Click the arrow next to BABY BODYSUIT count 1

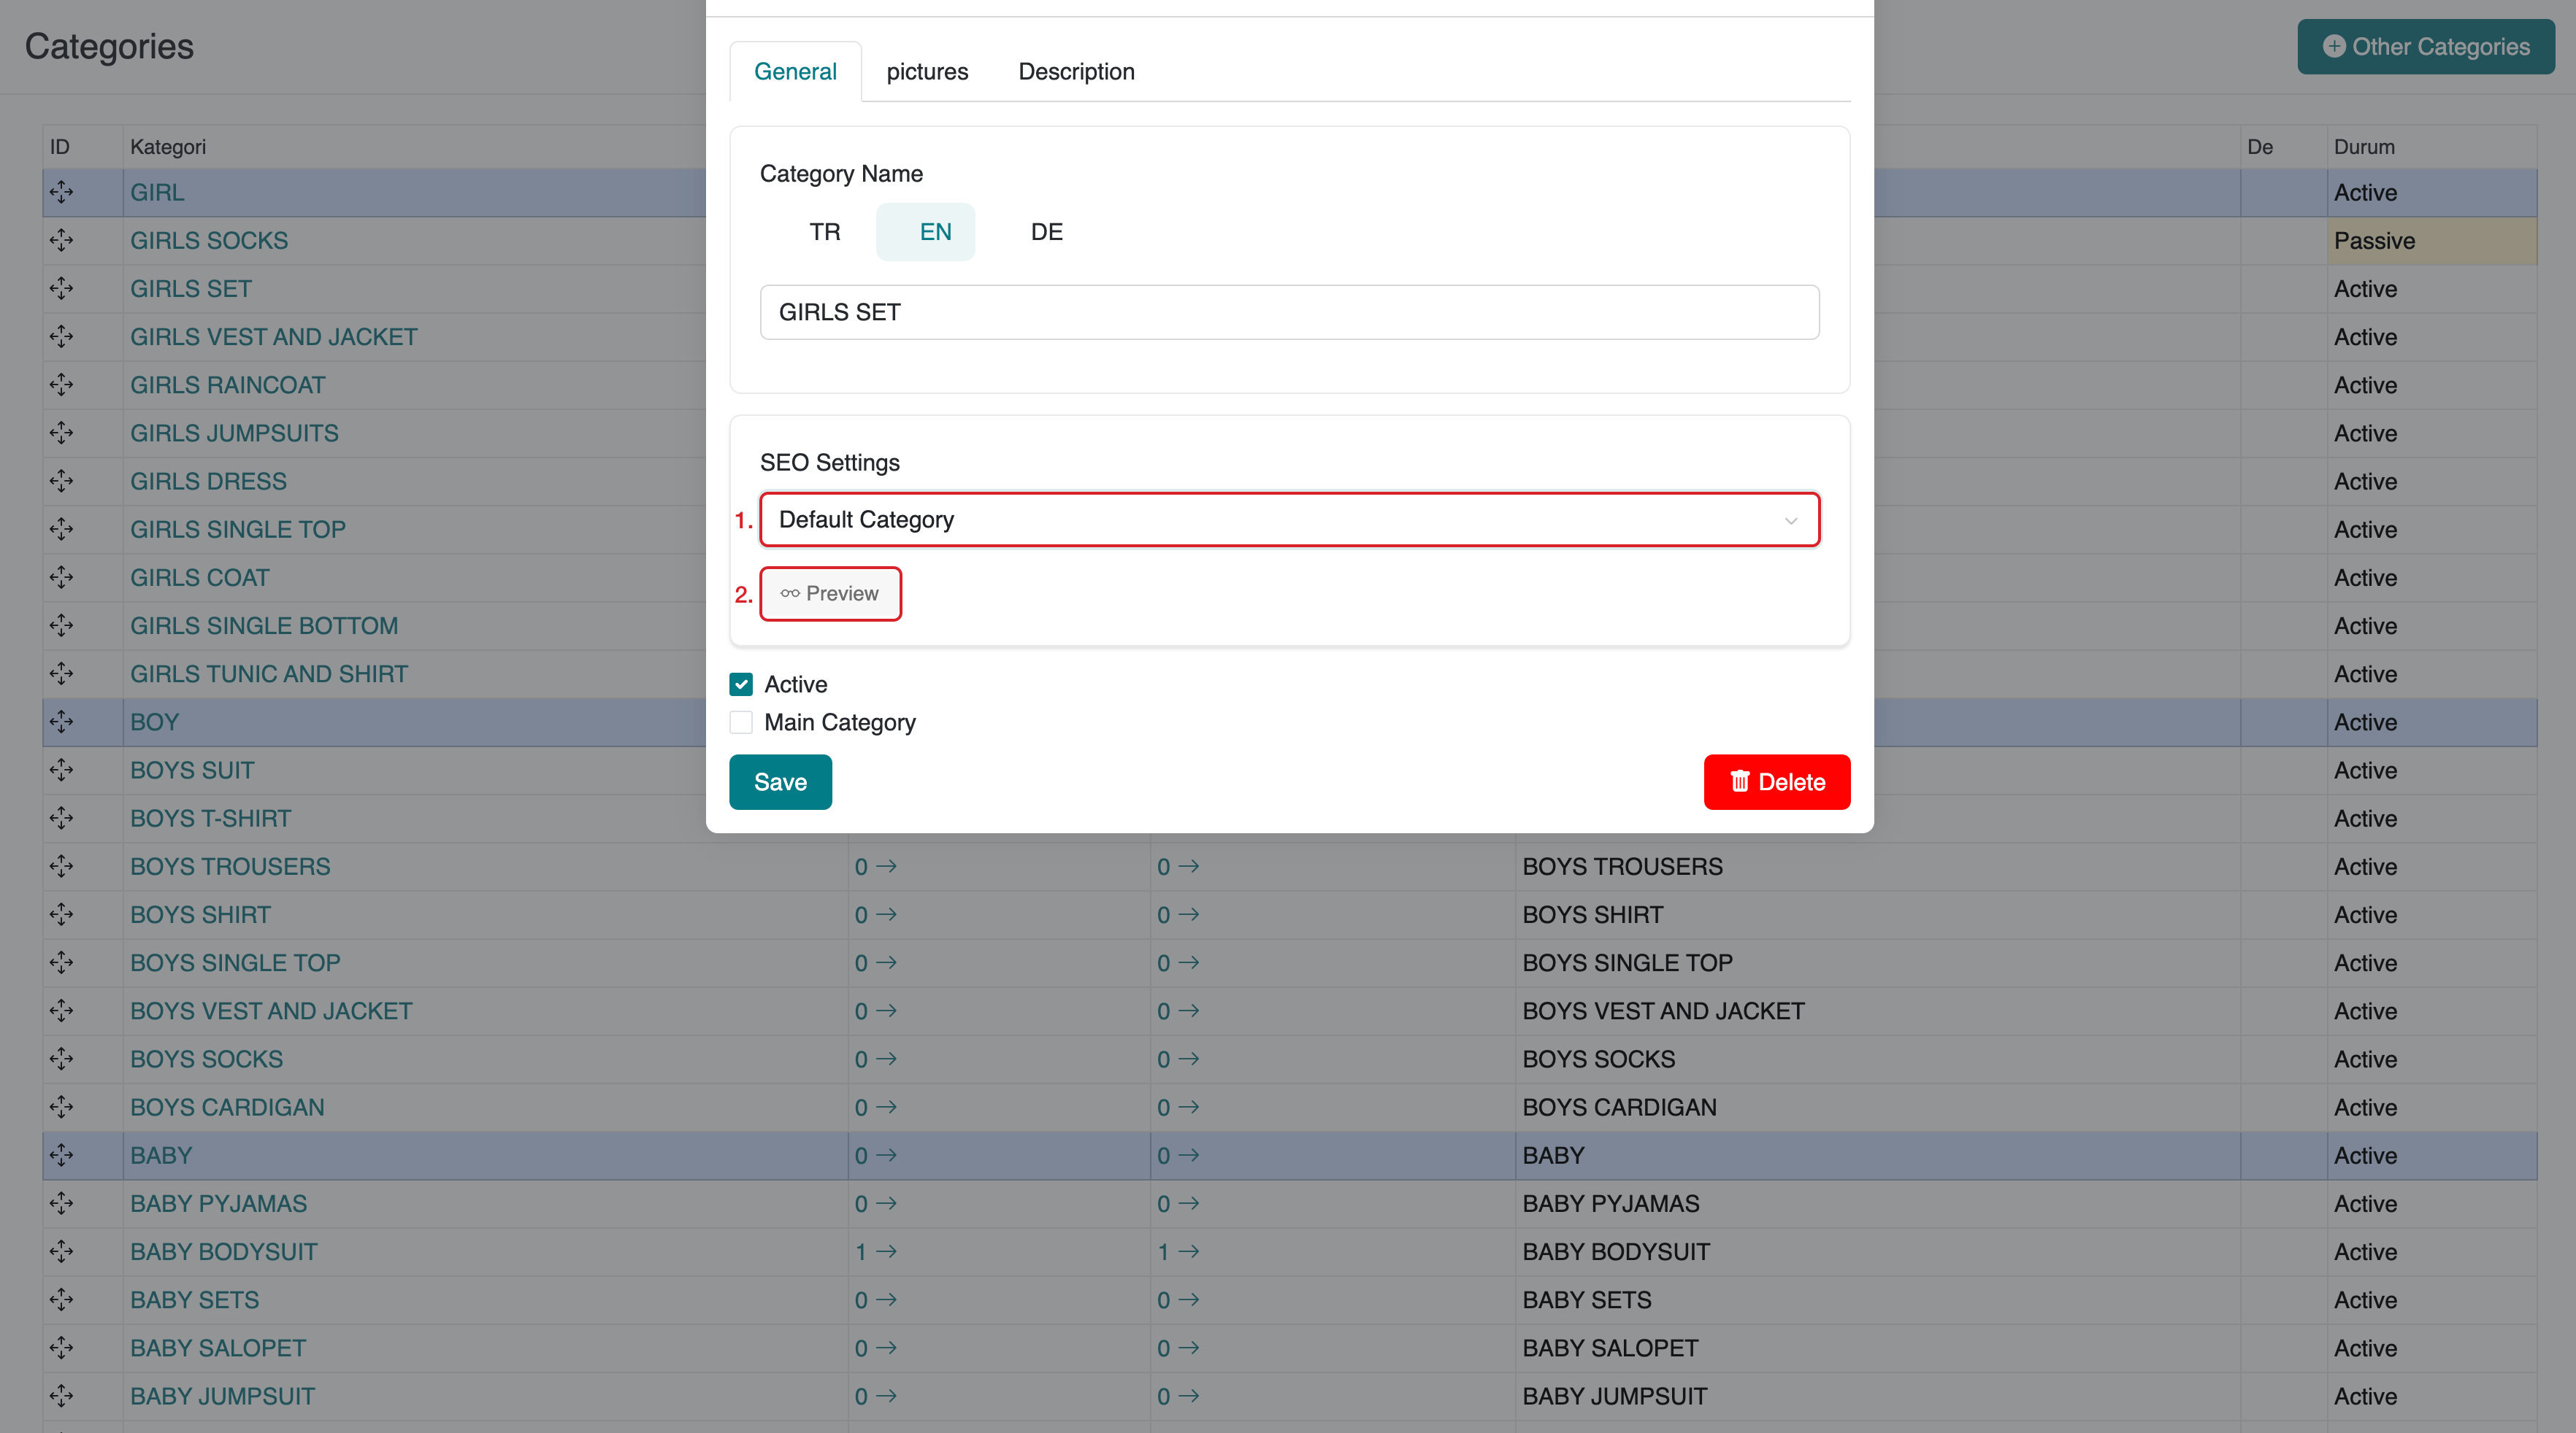886,1252
